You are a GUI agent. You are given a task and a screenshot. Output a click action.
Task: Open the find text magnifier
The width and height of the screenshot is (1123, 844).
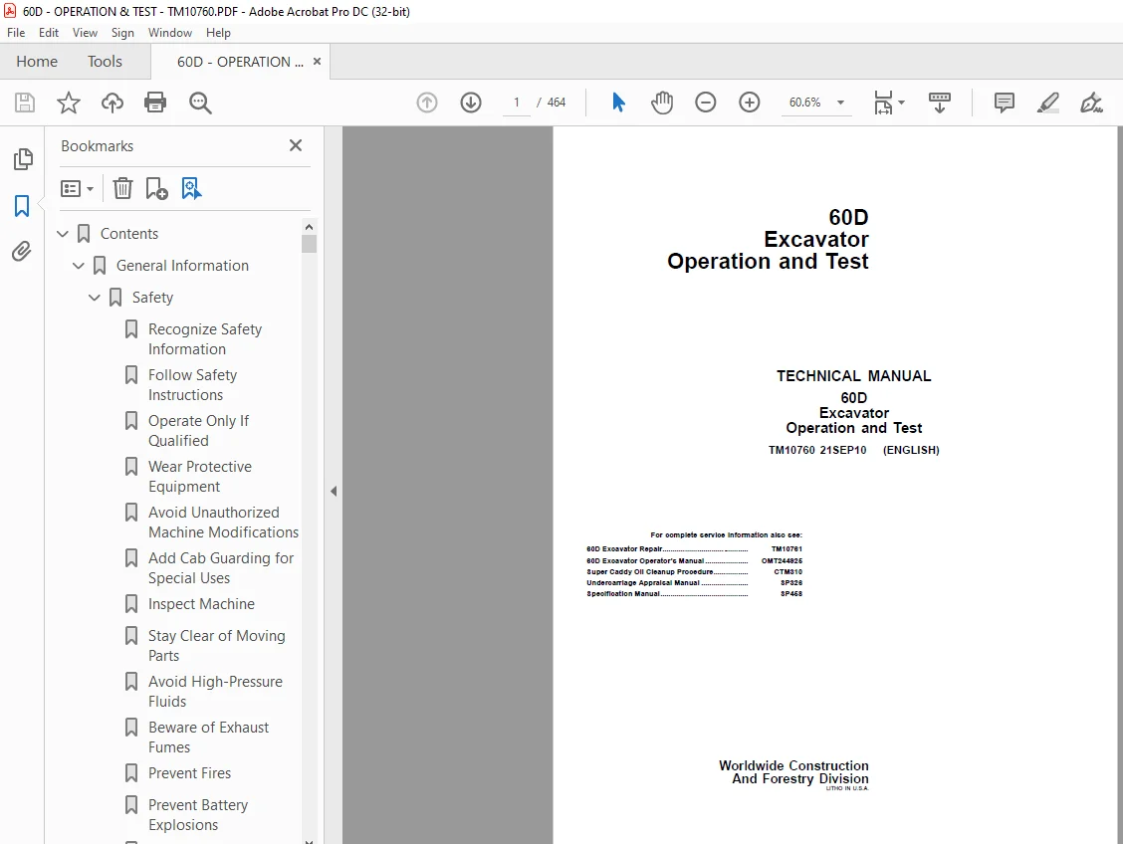200,103
